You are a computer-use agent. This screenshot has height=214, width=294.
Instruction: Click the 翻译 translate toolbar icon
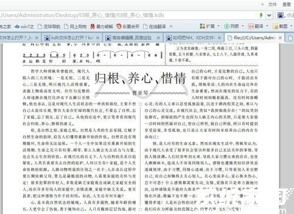click(x=251, y=27)
